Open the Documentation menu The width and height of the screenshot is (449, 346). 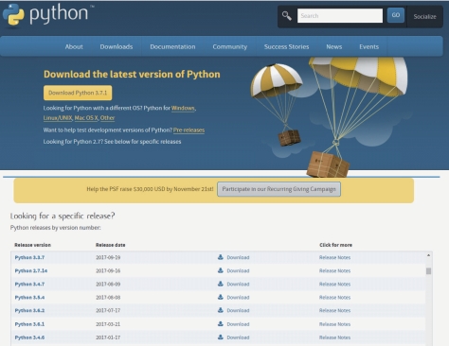(x=172, y=46)
